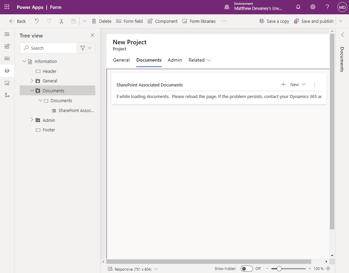Select the business rules icon in sidebar
The width and height of the screenshot is (349, 273).
[x=7, y=95]
